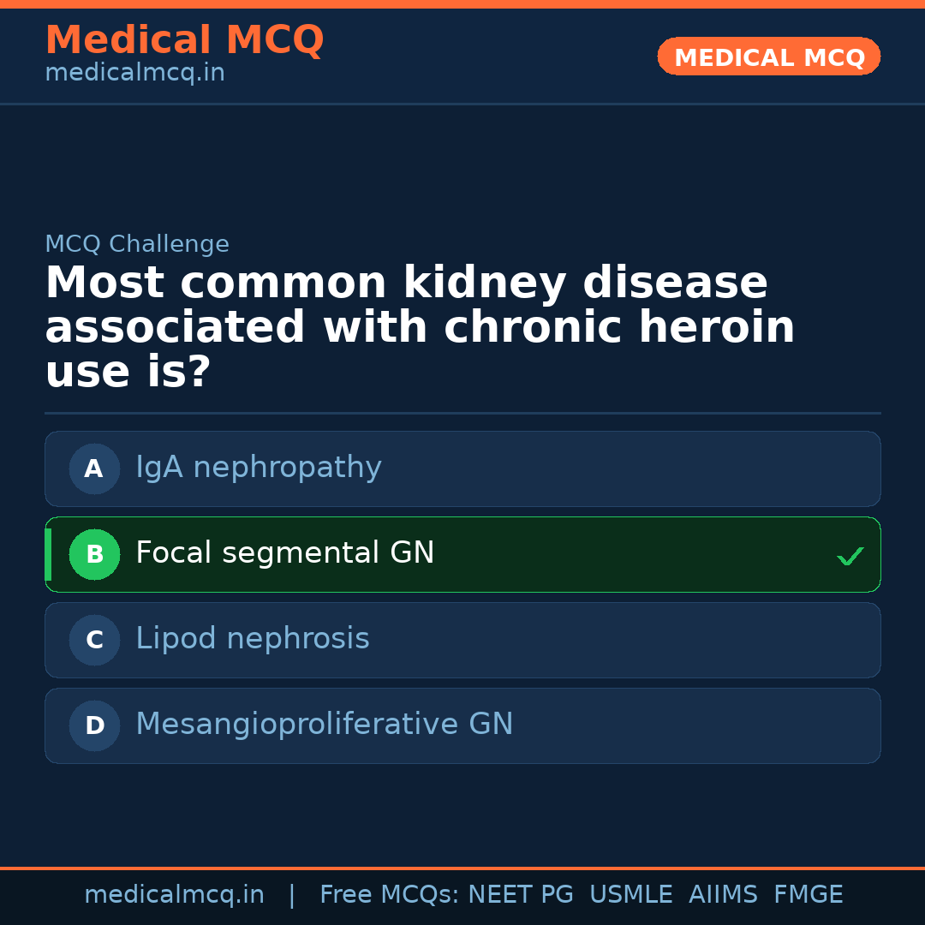The image size is (925, 925).
Task: Select the IgA nephropathy answer text
Action: pyautogui.click(x=259, y=468)
